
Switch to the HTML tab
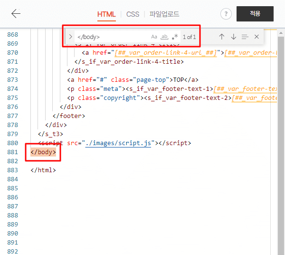(x=106, y=14)
